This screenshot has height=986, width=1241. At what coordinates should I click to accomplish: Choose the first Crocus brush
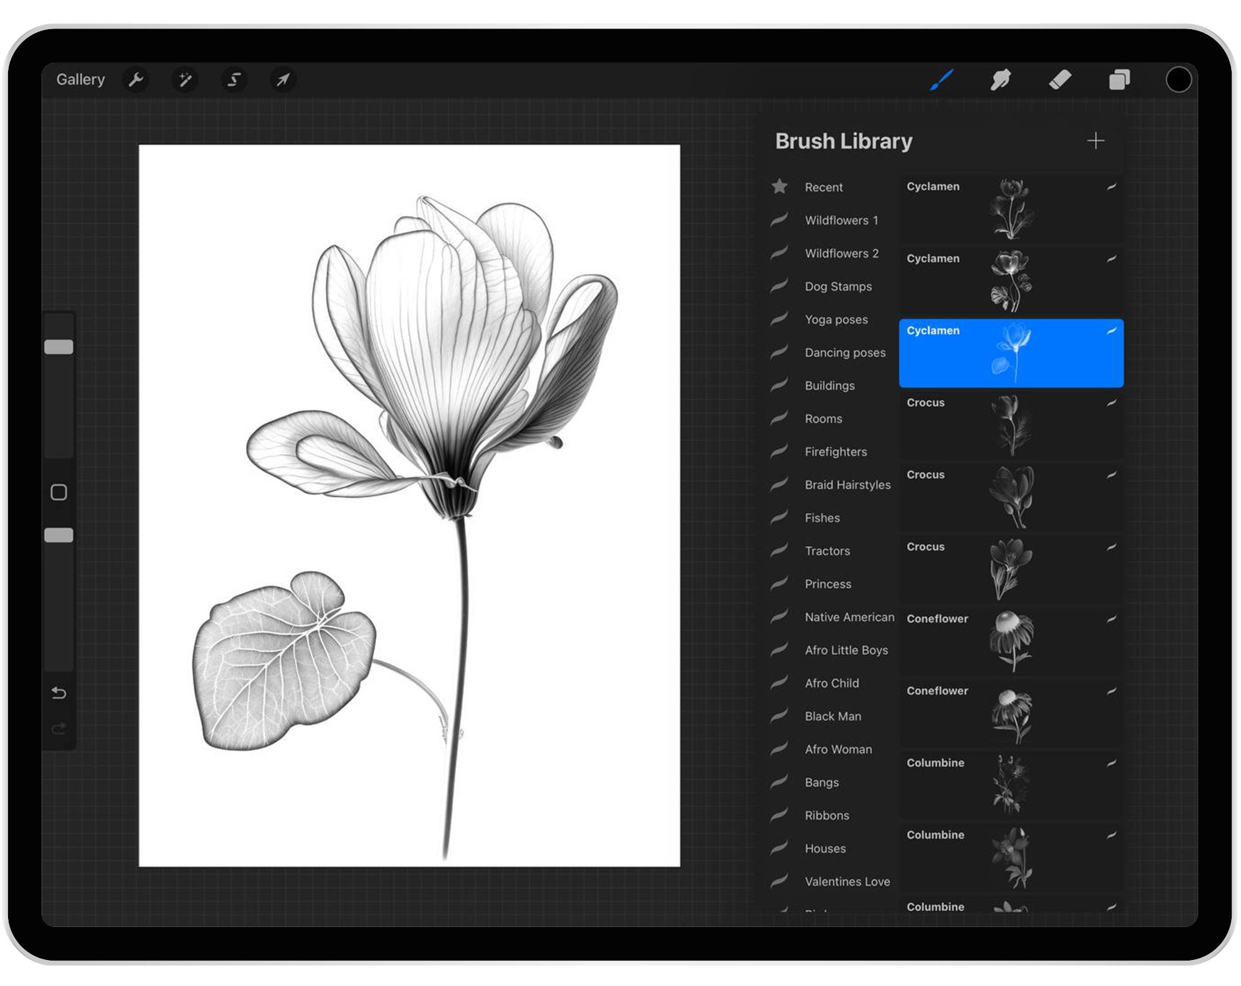coord(1011,426)
